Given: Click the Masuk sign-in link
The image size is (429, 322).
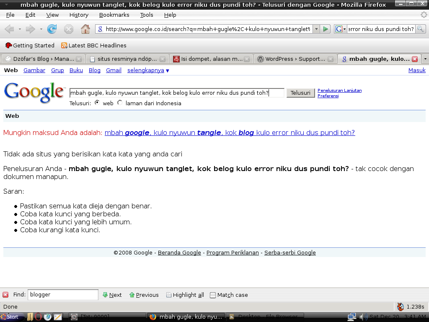Looking at the screenshot, I should [x=417, y=70].
